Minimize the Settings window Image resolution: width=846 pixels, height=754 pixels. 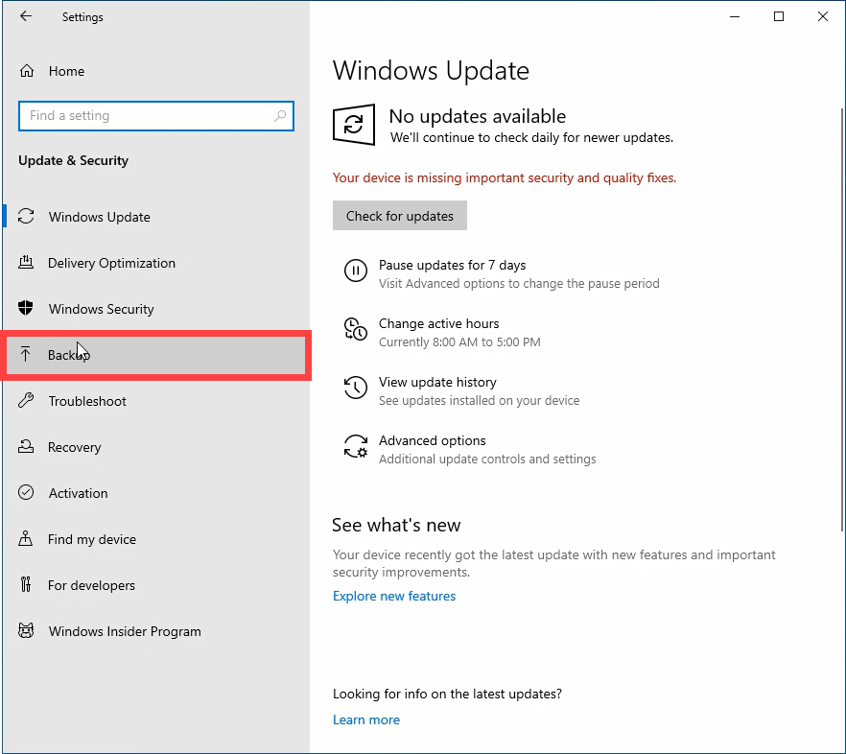[x=735, y=16]
